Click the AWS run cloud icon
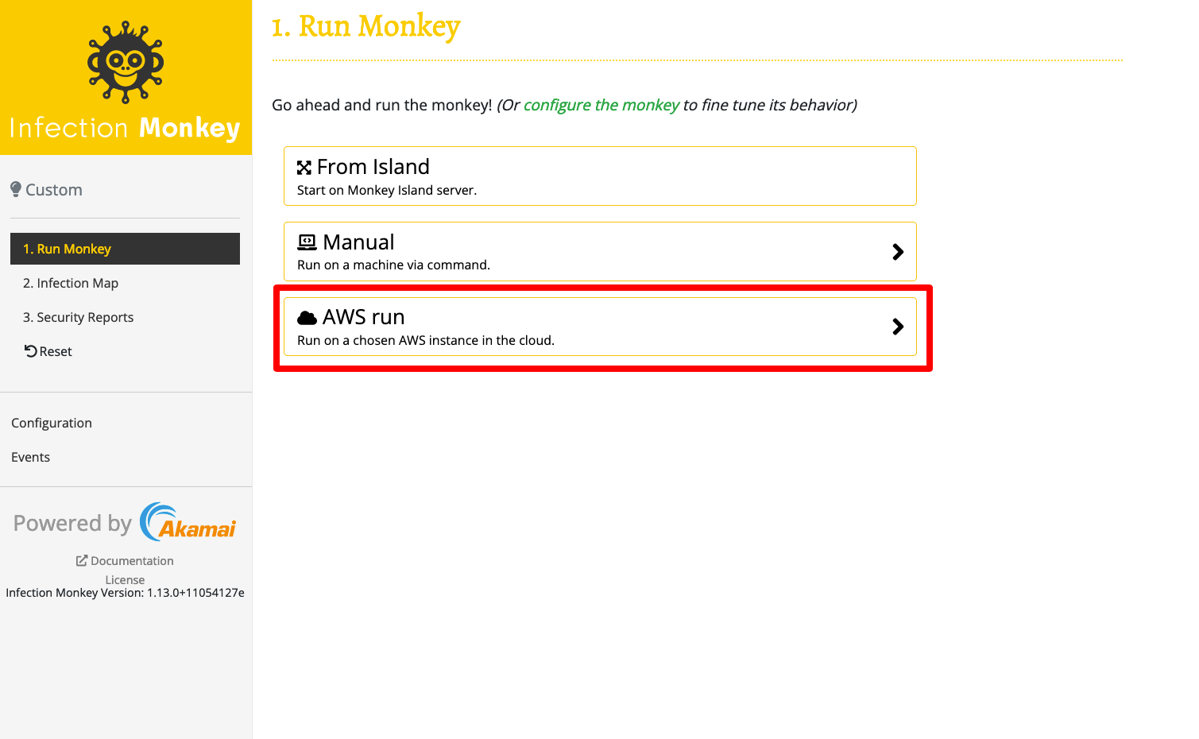Viewport: 1199px width, 739px height. point(307,318)
